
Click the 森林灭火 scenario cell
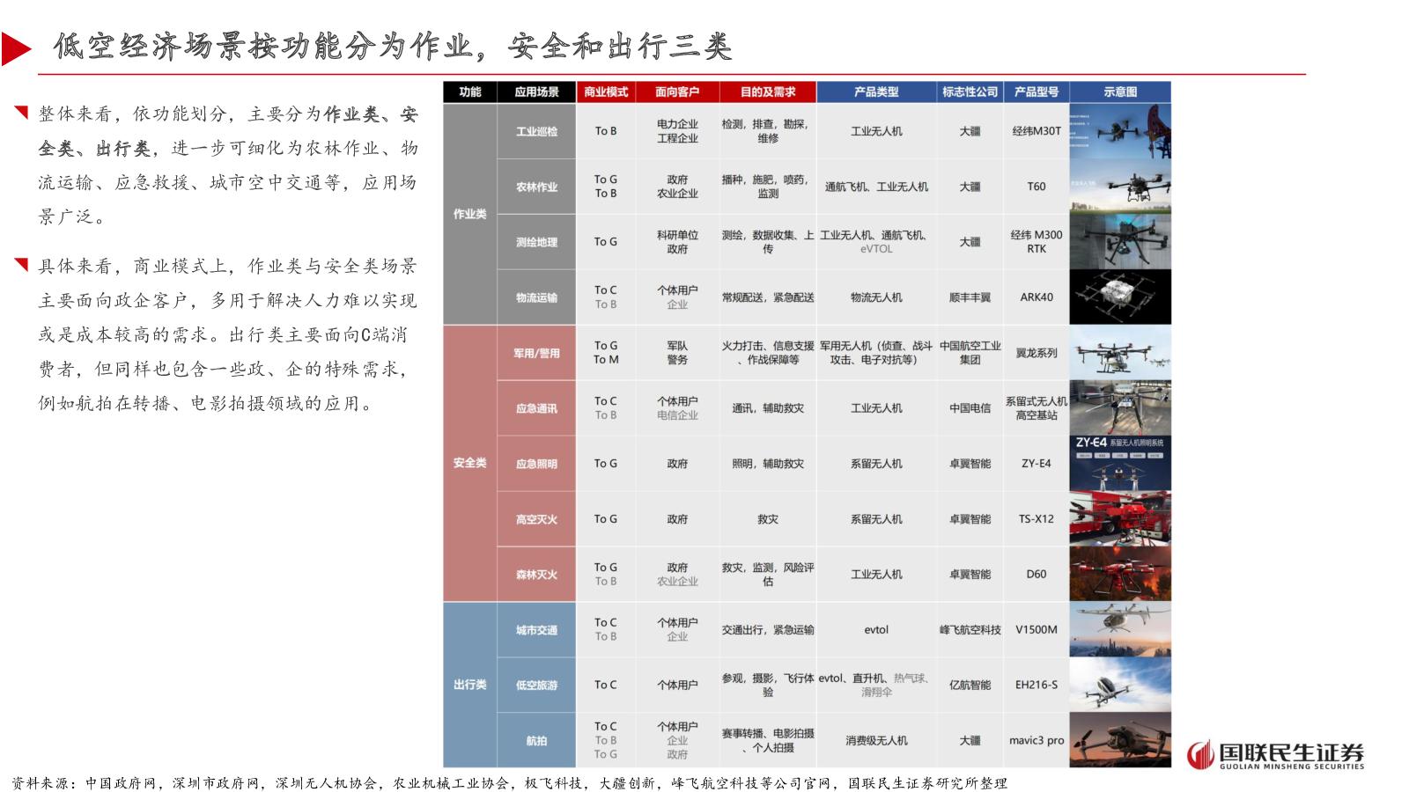pos(536,575)
